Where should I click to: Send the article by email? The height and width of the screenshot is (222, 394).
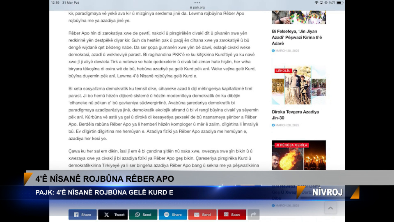202,215
